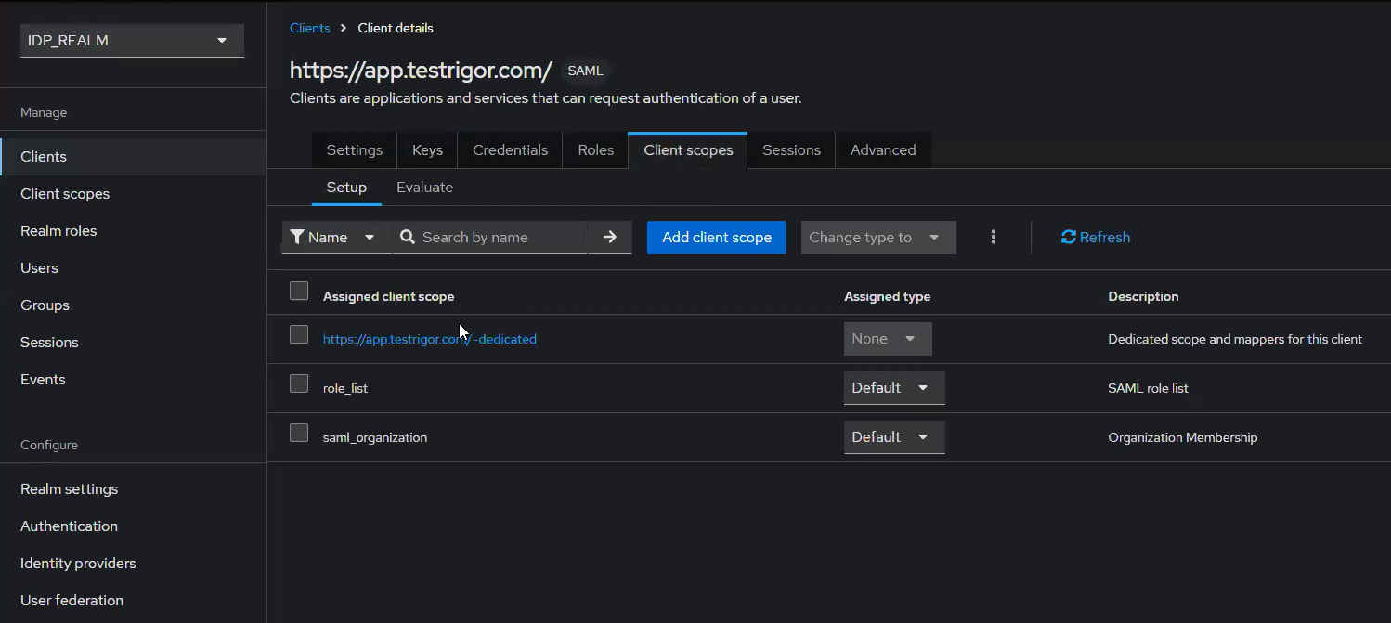Switch to the Advanced tab
This screenshot has width=1391, height=623.
(883, 150)
